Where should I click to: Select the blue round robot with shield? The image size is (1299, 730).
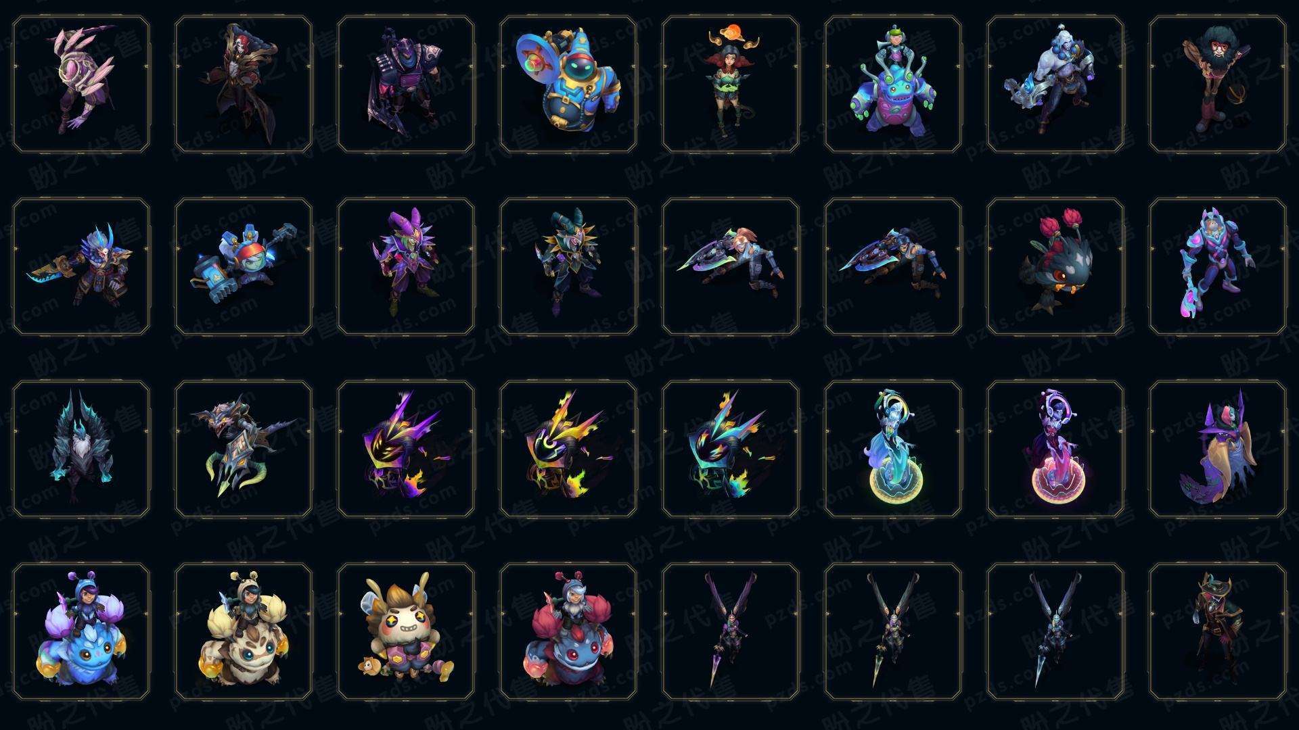point(568,84)
